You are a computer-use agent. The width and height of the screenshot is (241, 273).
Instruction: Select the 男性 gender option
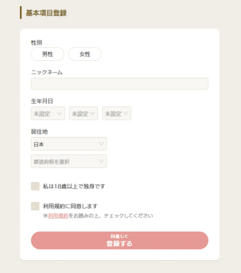(47, 54)
